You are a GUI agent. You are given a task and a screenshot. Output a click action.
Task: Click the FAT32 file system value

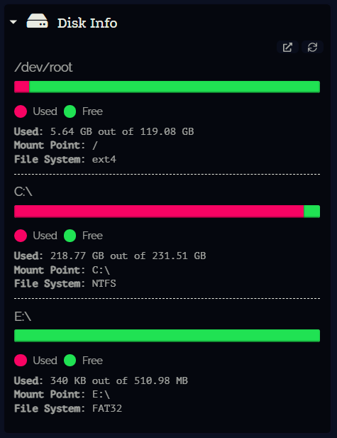[107, 408]
